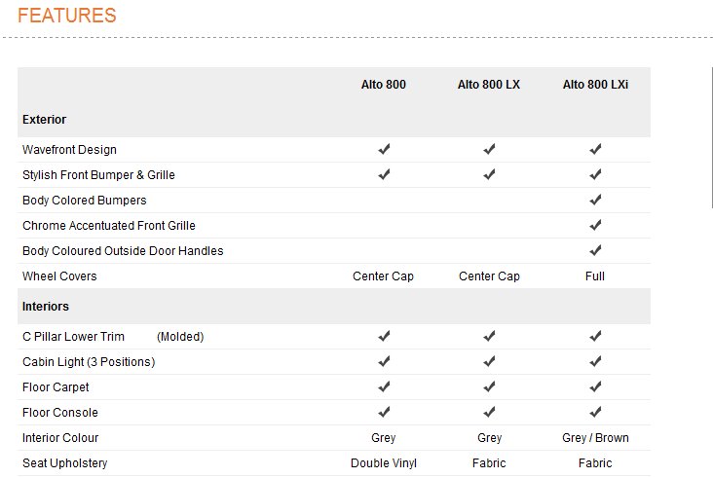Select the Alto 800 LXi column header
Screen dimensions: 713x478
(595, 85)
